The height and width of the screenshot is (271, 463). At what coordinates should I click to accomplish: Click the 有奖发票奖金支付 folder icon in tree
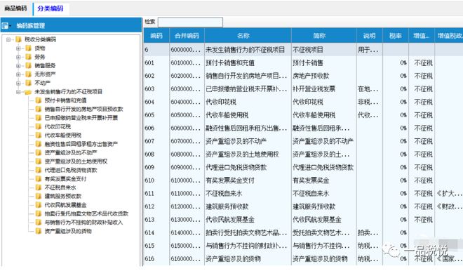(x=39, y=179)
